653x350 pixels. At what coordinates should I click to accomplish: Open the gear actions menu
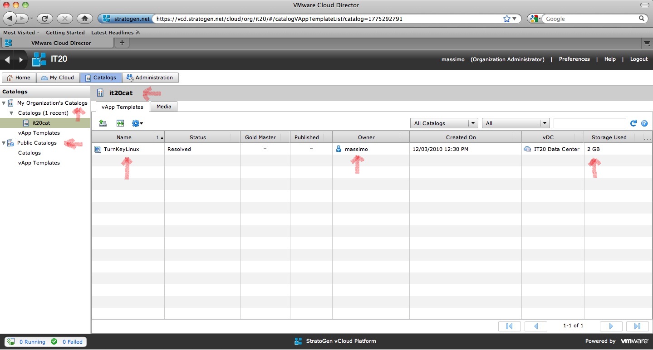click(137, 123)
